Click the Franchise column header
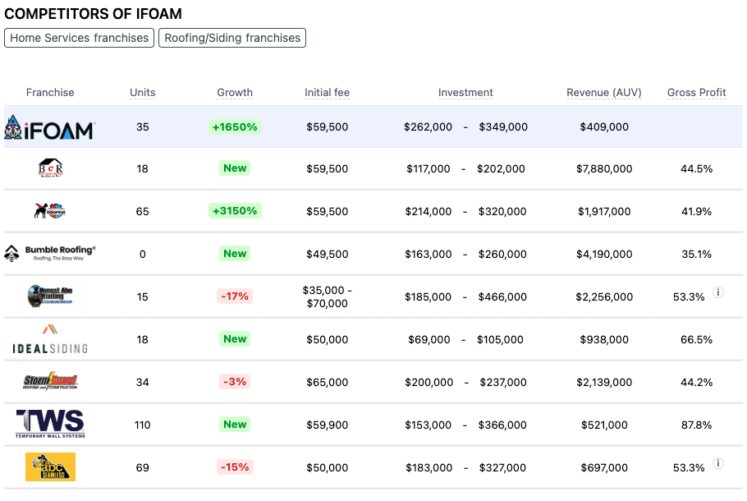This screenshot has width=747, height=501. coord(50,93)
